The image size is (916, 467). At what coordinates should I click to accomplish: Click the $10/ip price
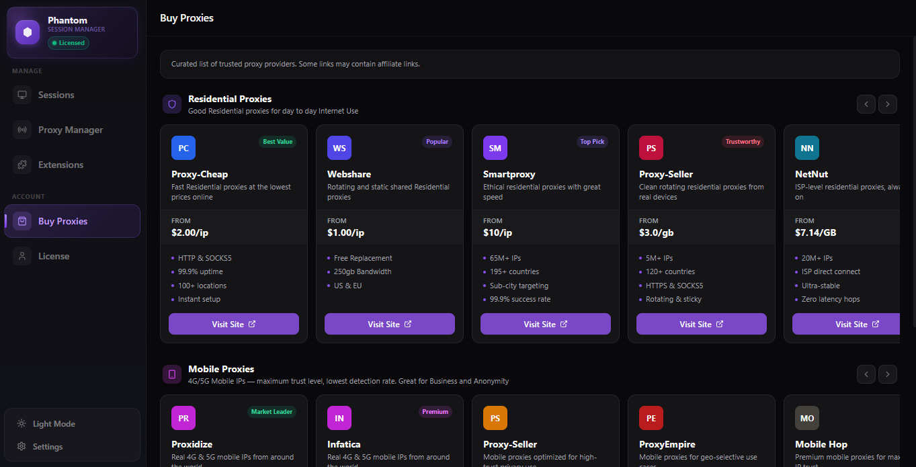pos(498,232)
